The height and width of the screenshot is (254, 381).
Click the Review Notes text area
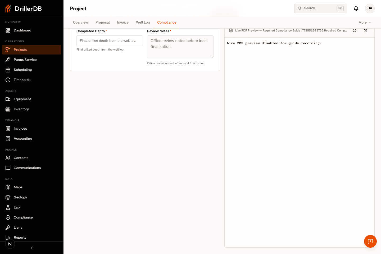click(180, 47)
